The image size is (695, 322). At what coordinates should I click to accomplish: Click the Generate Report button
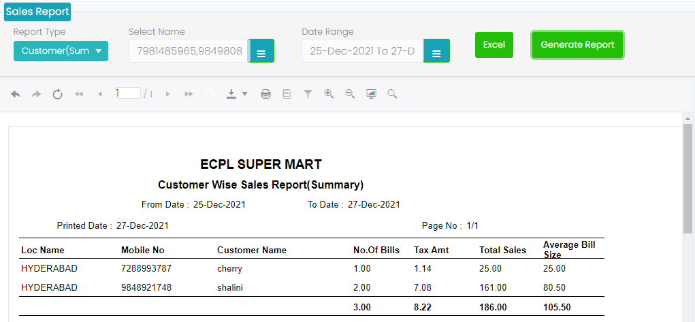pos(577,45)
